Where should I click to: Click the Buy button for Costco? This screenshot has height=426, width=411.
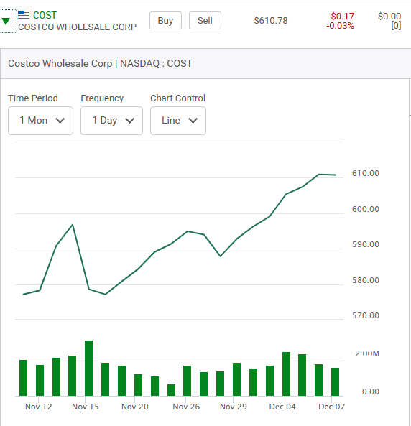click(x=165, y=21)
